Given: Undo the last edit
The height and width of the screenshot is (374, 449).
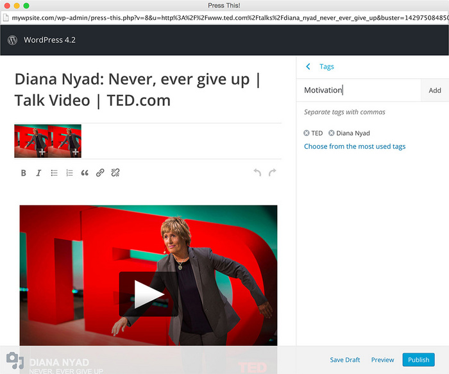Looking at the screenshot, I should (257, 173).
